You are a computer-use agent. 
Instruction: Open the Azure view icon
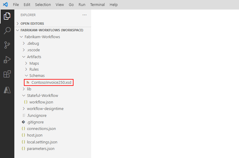coord(7,90)
